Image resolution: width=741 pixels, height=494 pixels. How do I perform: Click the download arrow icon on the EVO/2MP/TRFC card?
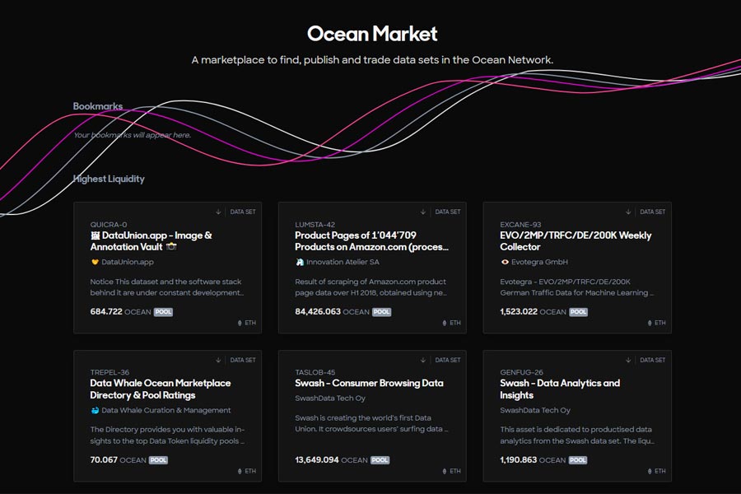click(x=628, y=212)
